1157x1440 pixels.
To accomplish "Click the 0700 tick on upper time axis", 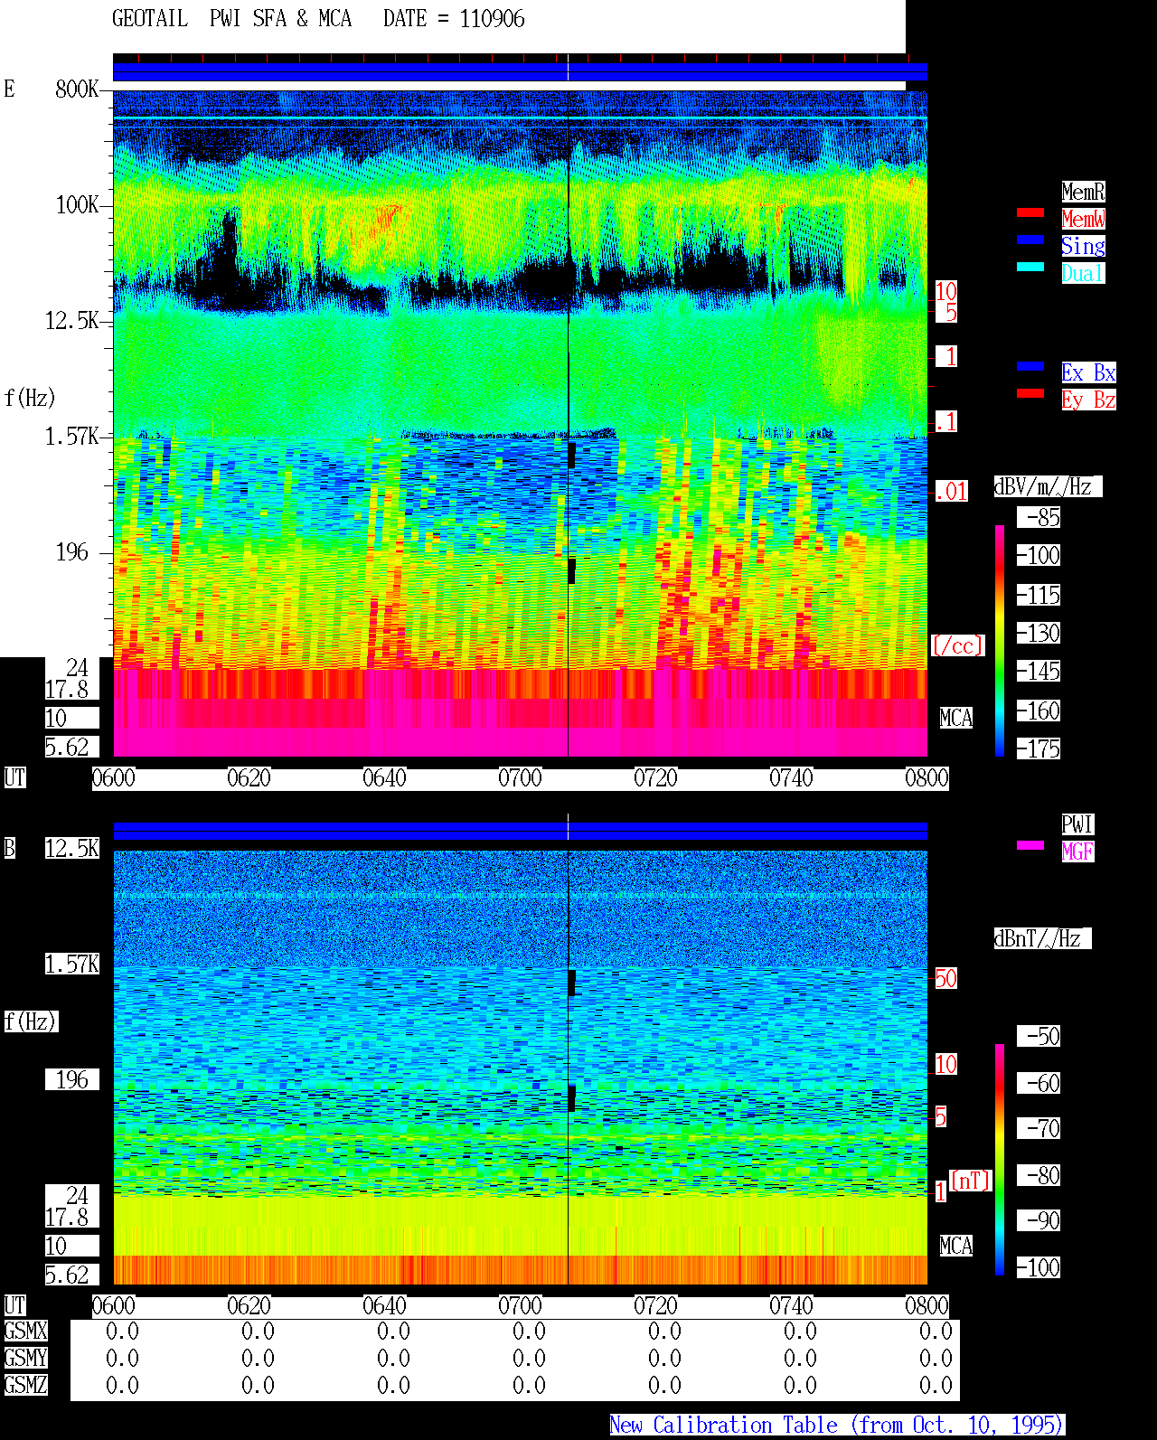I will click(x=520, y=778).
